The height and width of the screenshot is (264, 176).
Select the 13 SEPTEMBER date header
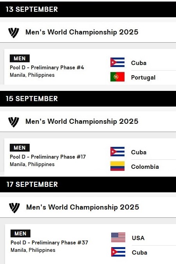pos(88,9)
